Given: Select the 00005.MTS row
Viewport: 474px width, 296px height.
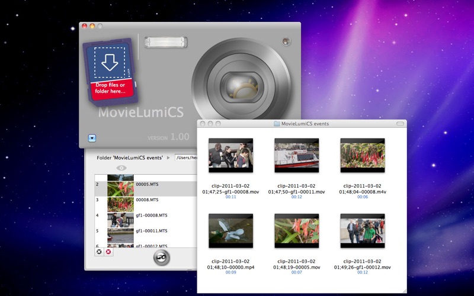Looking at the screenshot, I should 146,189.
